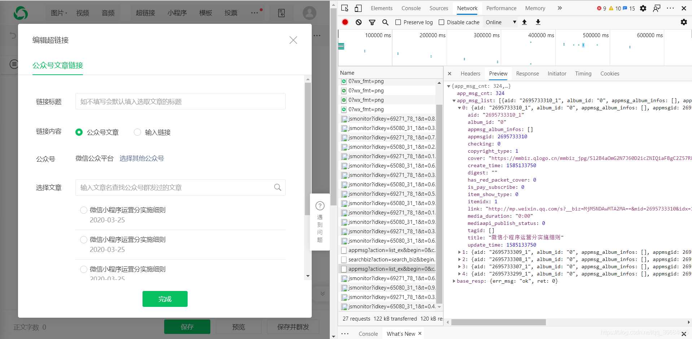This screenshot has height=339, width=692.
Task: Click the green 完成 button
Action: 165,299
